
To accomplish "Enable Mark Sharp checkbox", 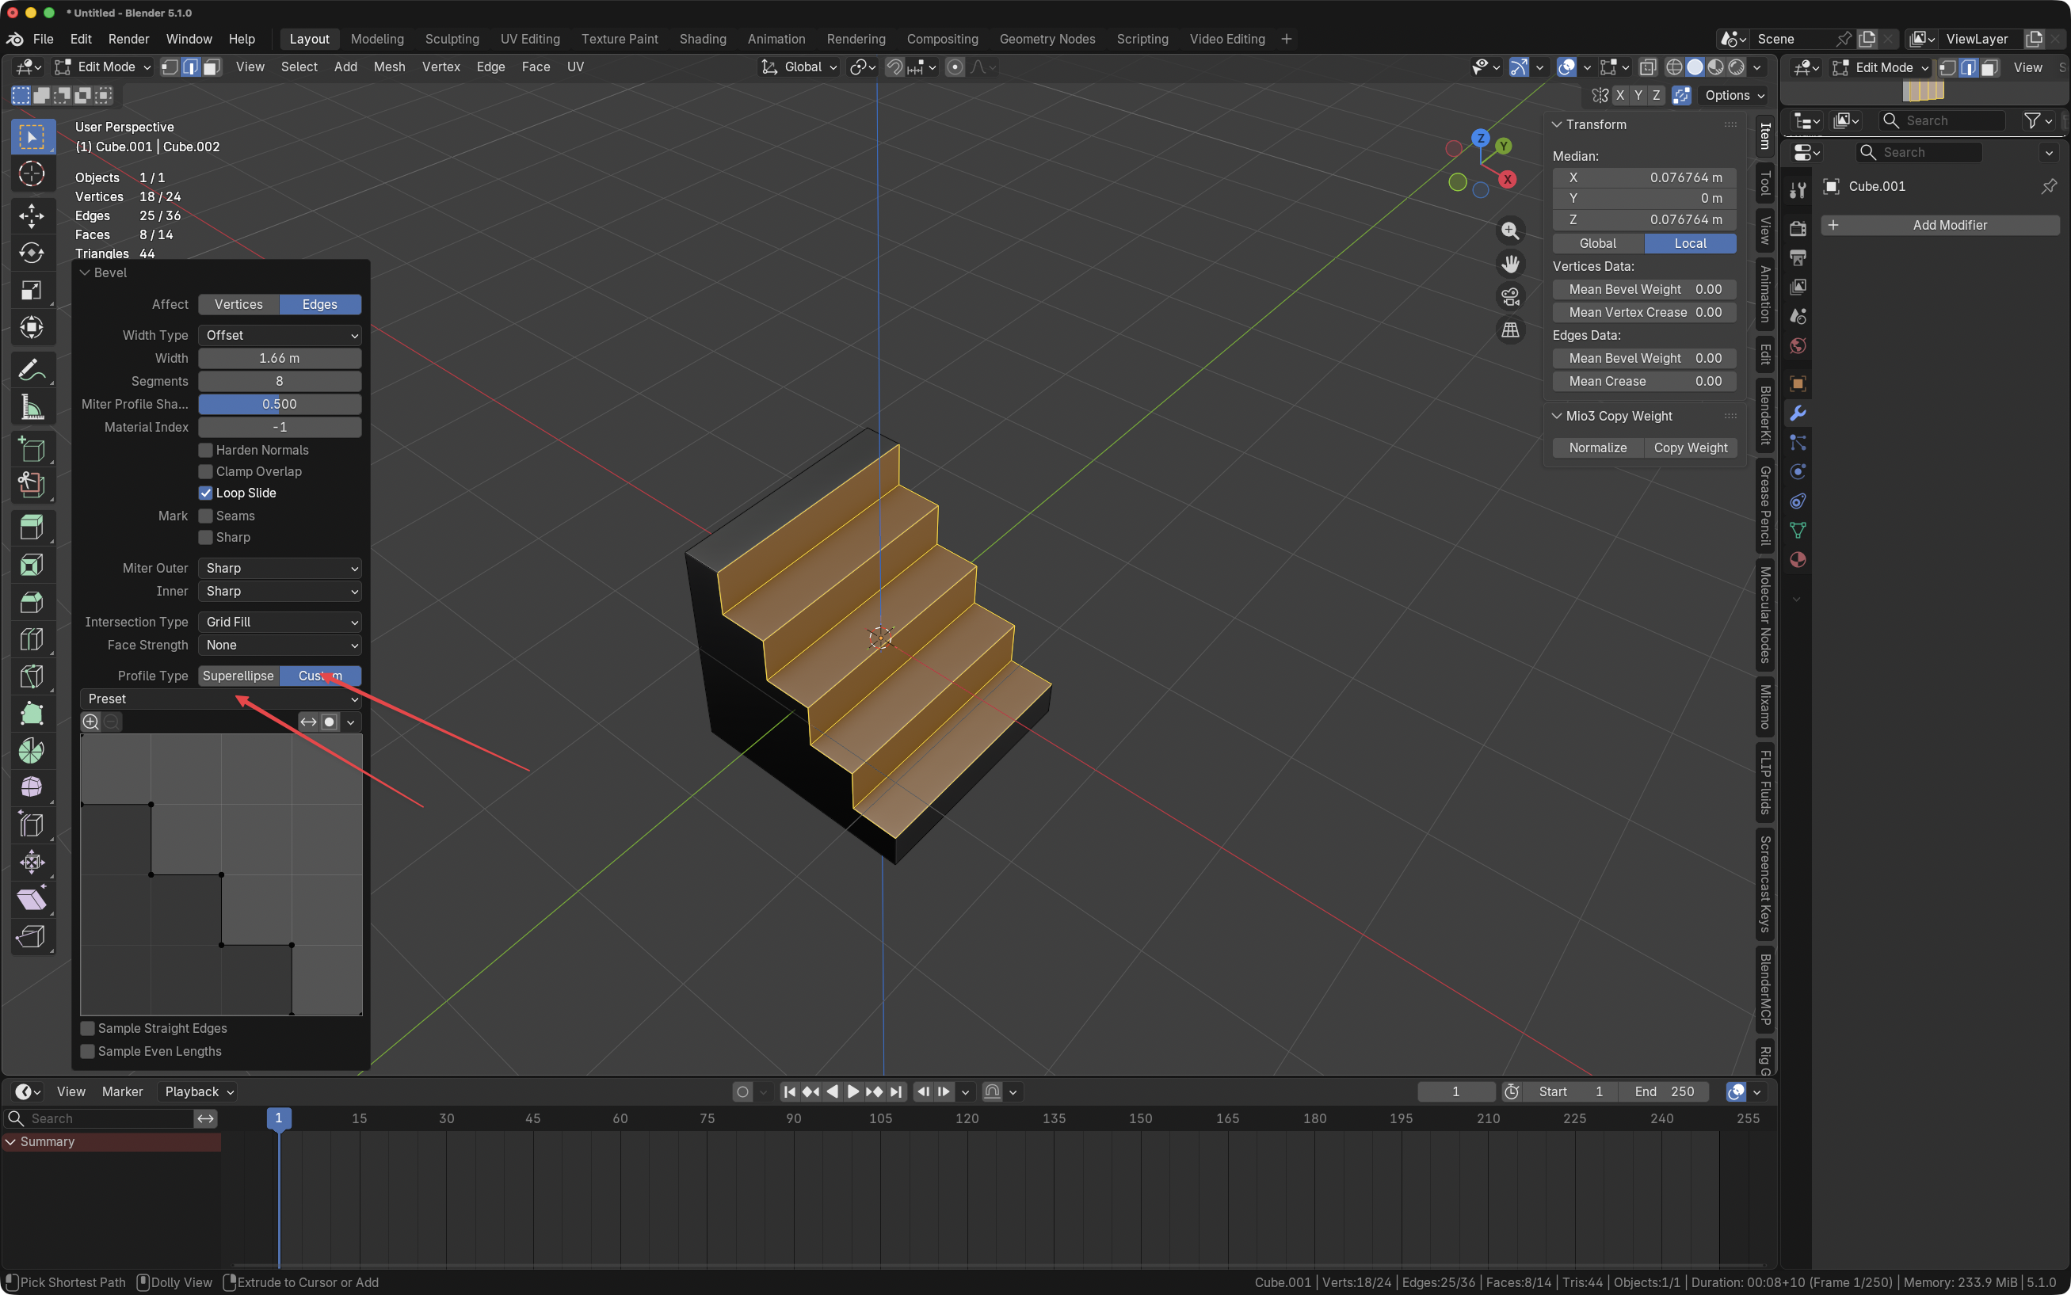I will point(205,538).
